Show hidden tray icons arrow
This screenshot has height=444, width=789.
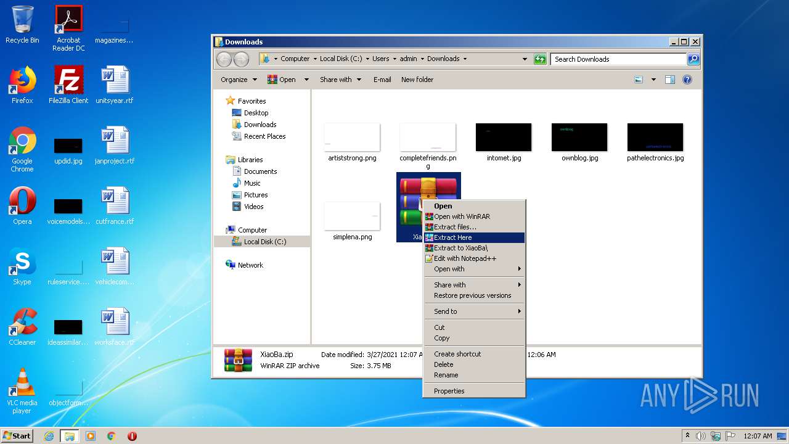coord(688,436)
